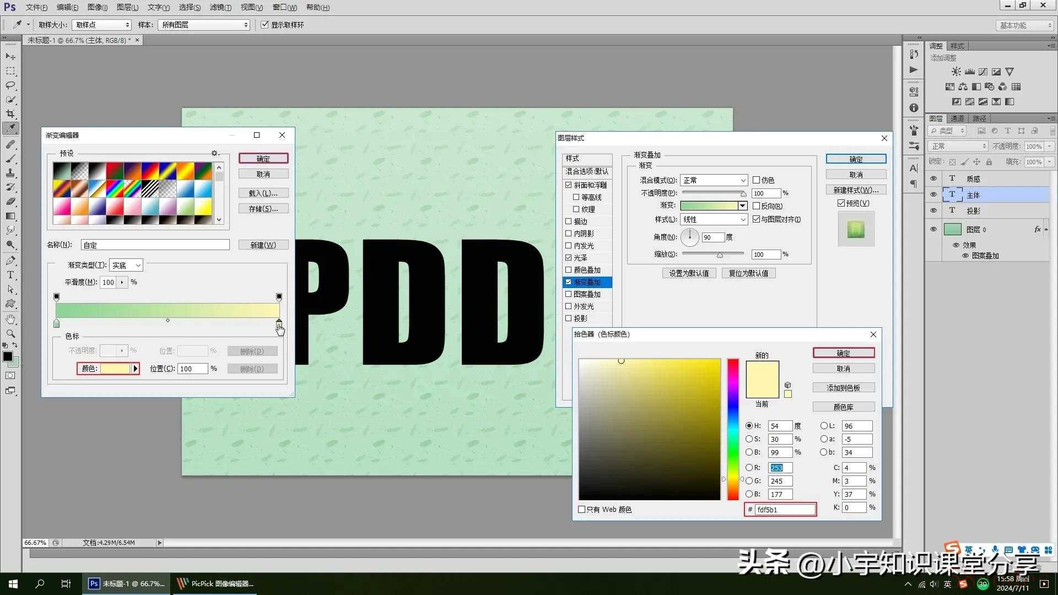Open the gradient presets gear menu
This screenshot has height=595, width=1058.
pos(215,153)
